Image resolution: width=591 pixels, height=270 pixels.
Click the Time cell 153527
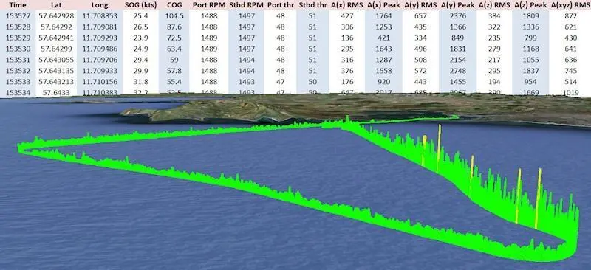pyautogui.click(x=18, y=16)
